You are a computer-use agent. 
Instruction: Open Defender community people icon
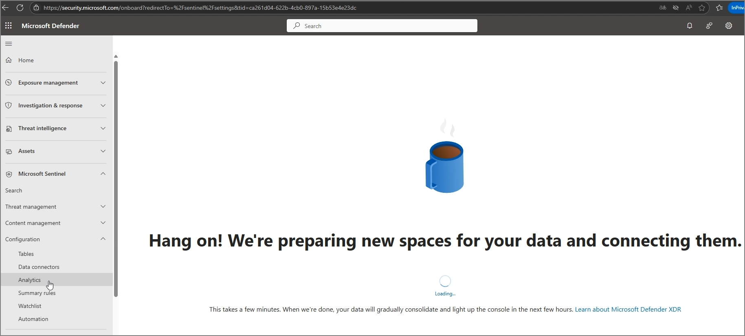(x=709, y=26)
